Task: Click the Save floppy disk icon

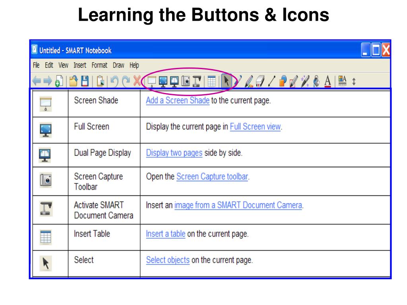Action: [x=85, y=81]
